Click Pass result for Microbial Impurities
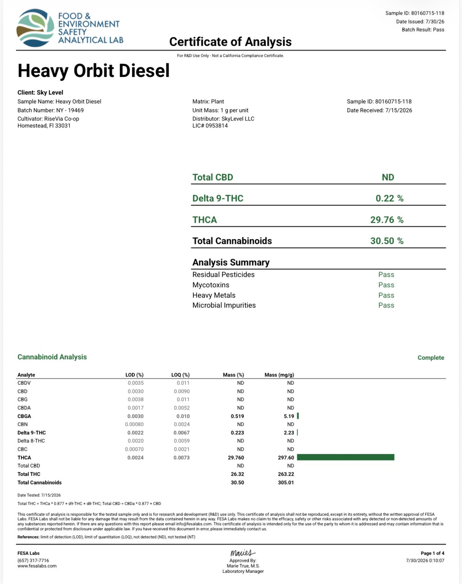Image resolution: width=462 pixels, height=584 pixels. pos(386,305)
